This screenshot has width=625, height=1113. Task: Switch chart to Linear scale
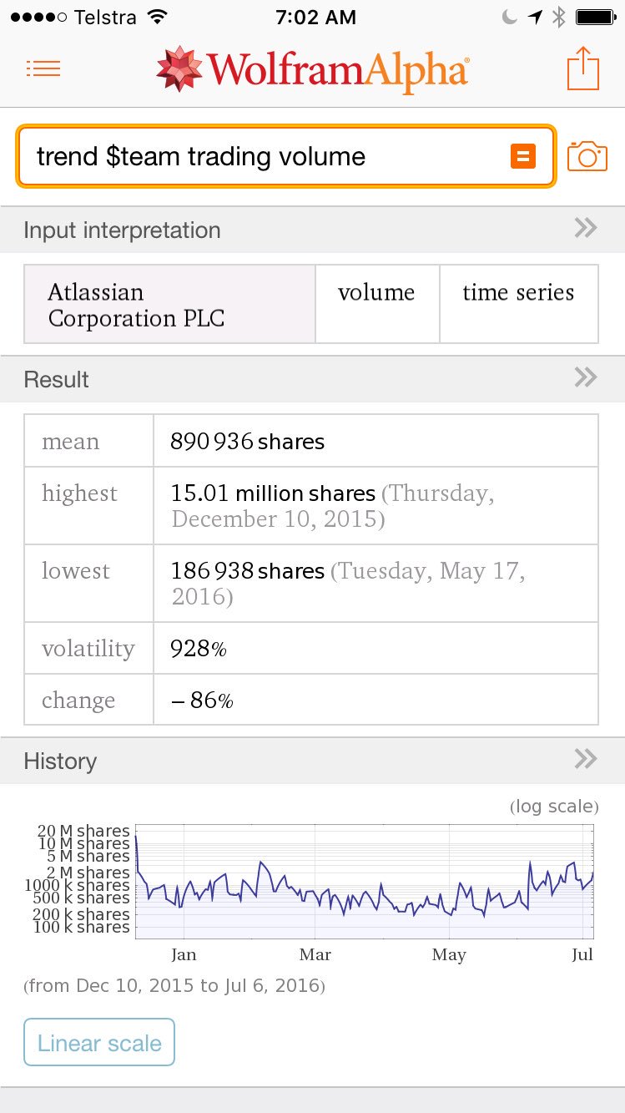(x=99, y=1042)
